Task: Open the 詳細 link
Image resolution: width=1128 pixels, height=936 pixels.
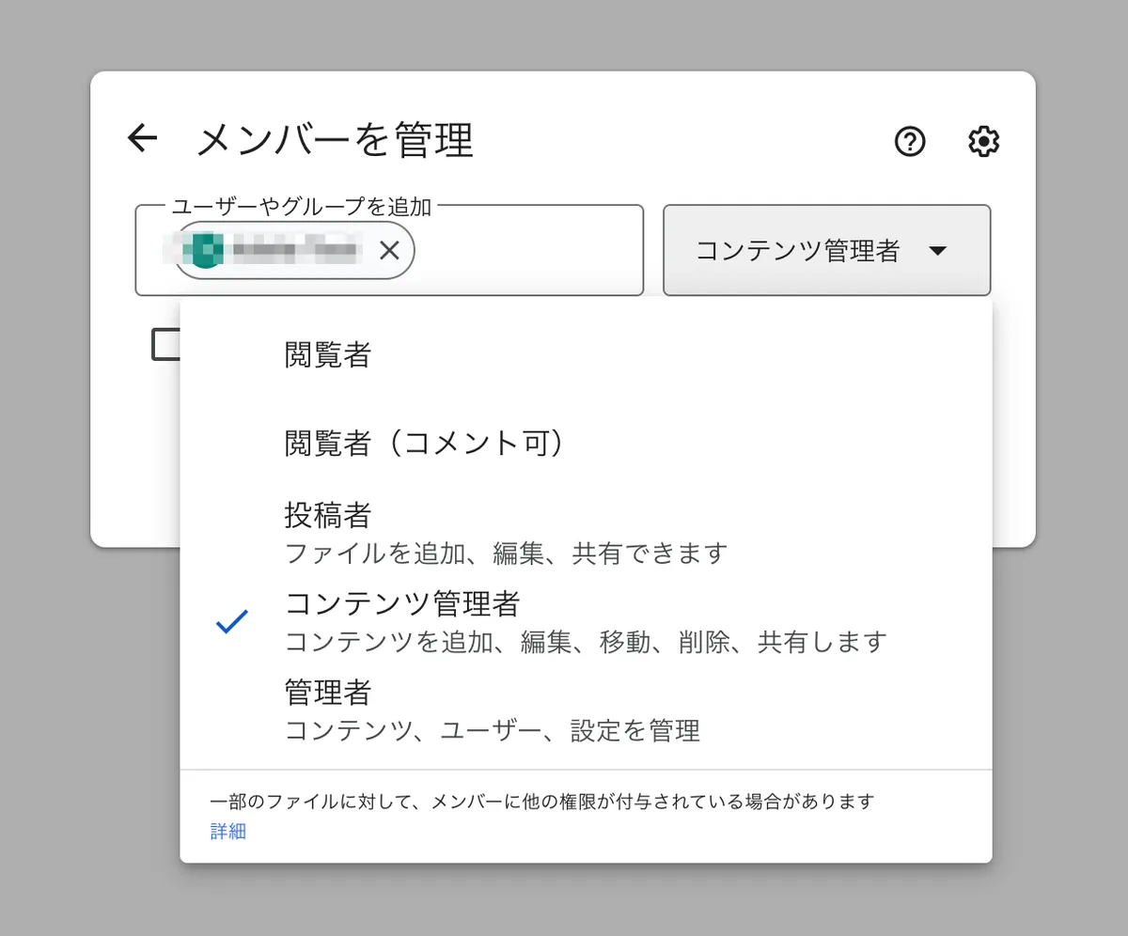Action: (228, 832)
